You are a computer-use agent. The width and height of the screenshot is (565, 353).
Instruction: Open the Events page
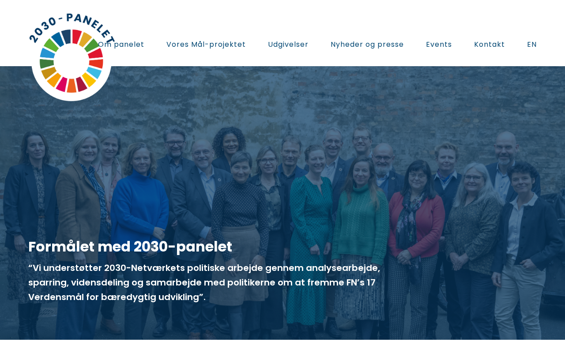coord(439,44)
